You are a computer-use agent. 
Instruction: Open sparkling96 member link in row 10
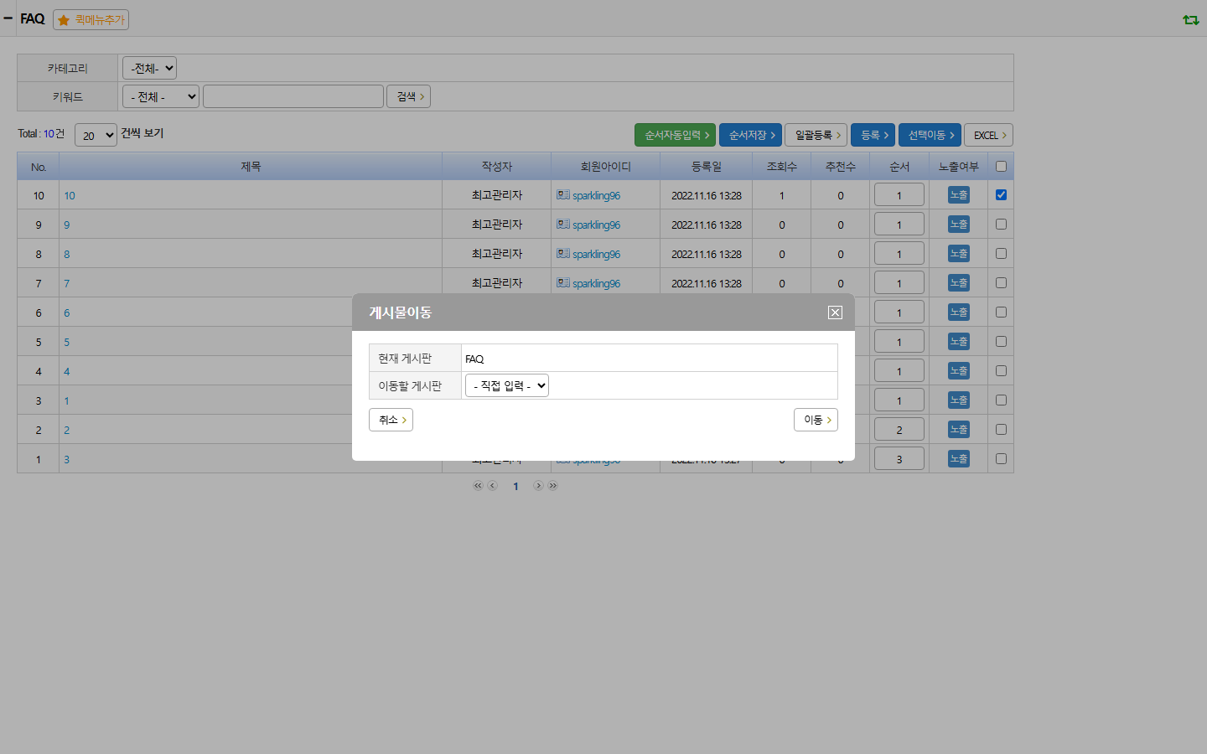pos(596,195)
